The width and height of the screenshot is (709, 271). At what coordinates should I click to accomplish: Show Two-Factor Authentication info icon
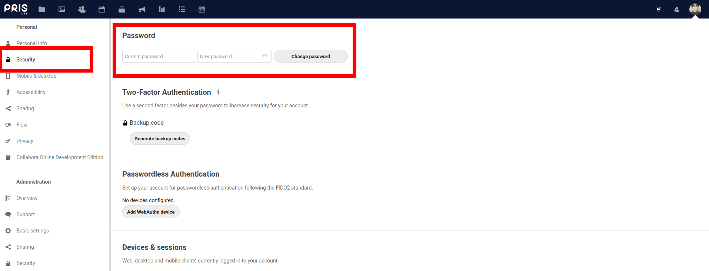click(x=219, y=92)
